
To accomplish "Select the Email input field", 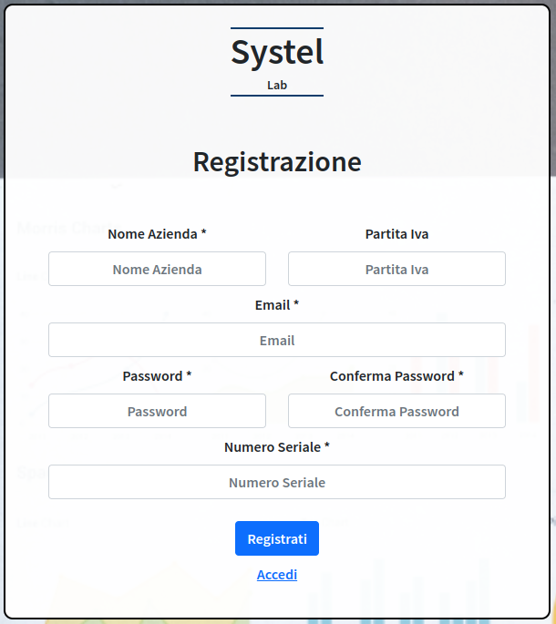I will [x=277, y=340].
